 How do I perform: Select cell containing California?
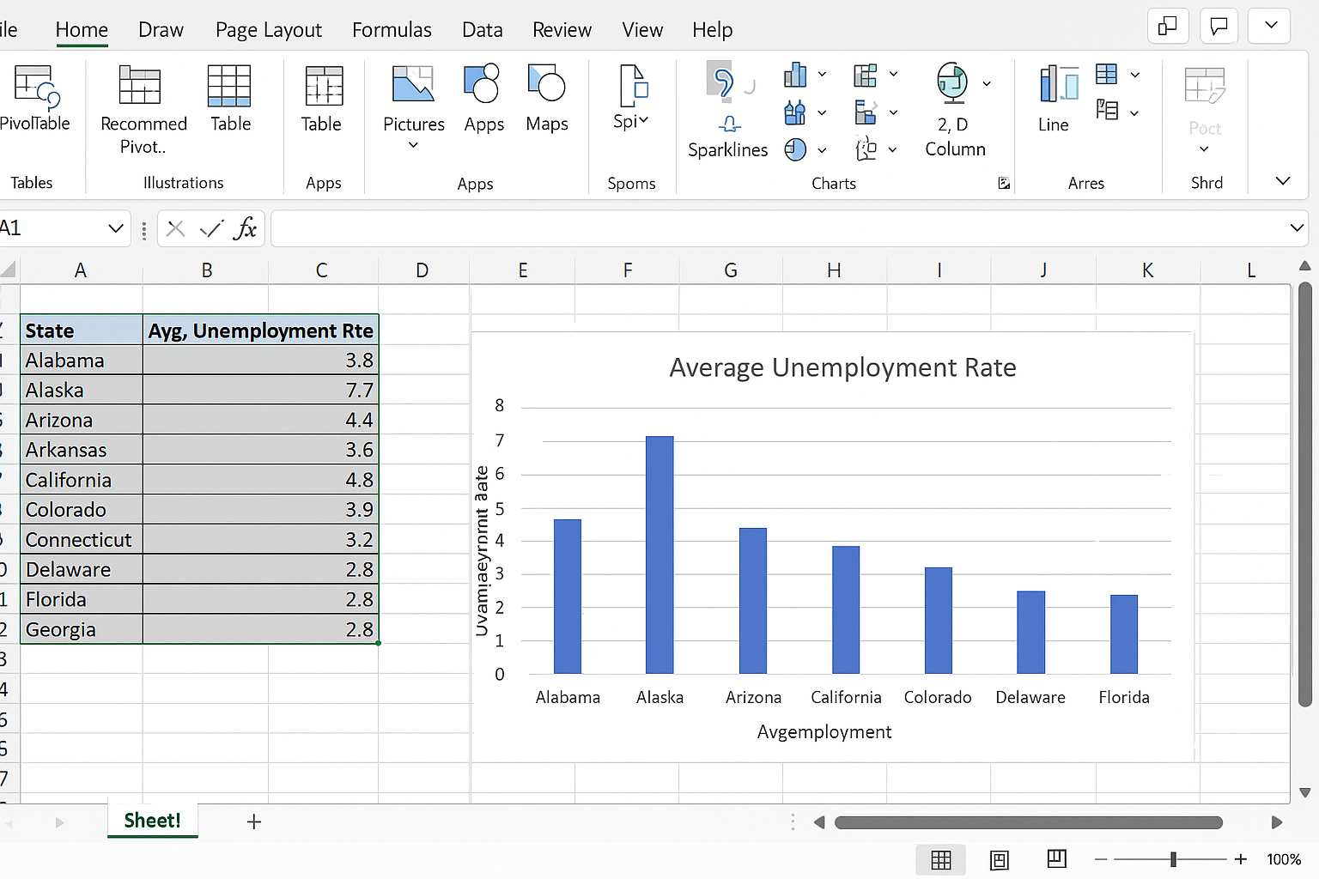(82, 480)
